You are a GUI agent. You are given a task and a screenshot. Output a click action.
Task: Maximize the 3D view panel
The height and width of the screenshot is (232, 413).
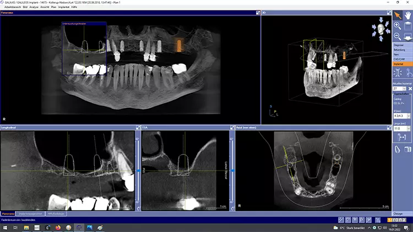(390, 12)
